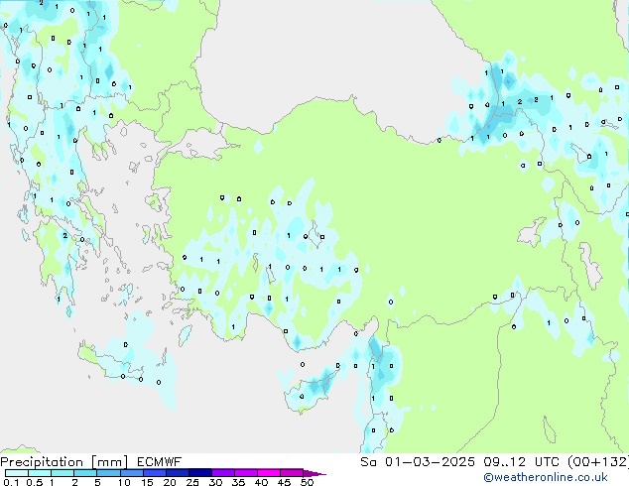Click the legend swatch between 25 and 30
This screenshot has width=629, height=486.
click(x=200, y=473)
